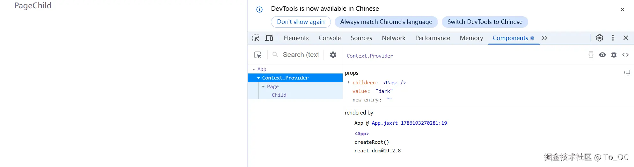Image resolution: width=634 pixels, height=167 pixels.
Task: Close the DevTools panel
Action: coord(626,38)
